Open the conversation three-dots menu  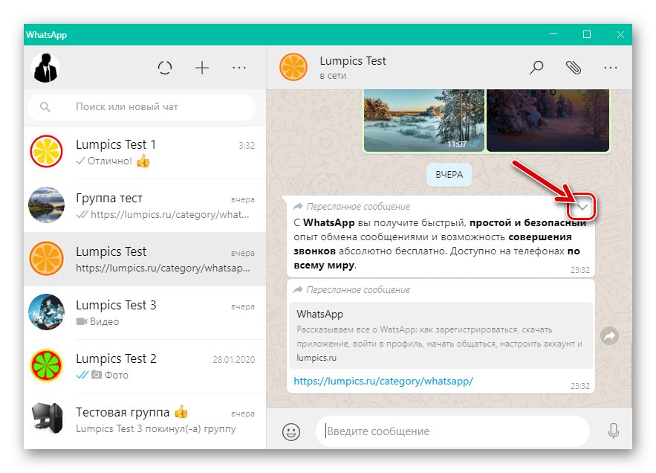click(x=611, y=68)
